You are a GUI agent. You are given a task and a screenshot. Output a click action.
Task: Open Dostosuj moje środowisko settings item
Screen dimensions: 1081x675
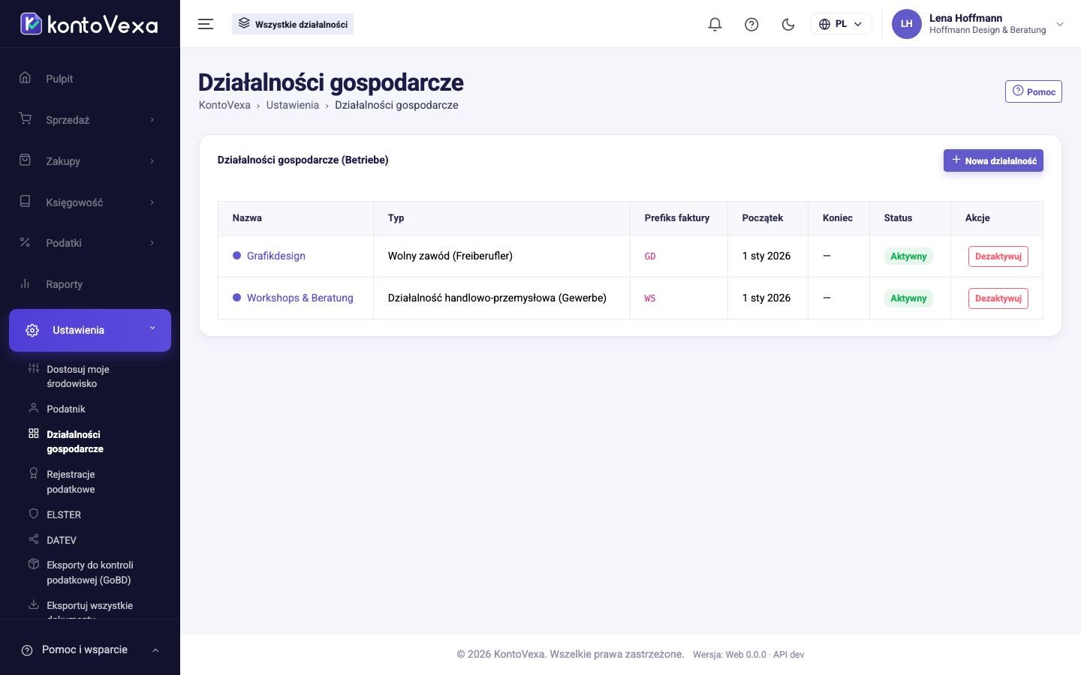[x=78, y=376]
